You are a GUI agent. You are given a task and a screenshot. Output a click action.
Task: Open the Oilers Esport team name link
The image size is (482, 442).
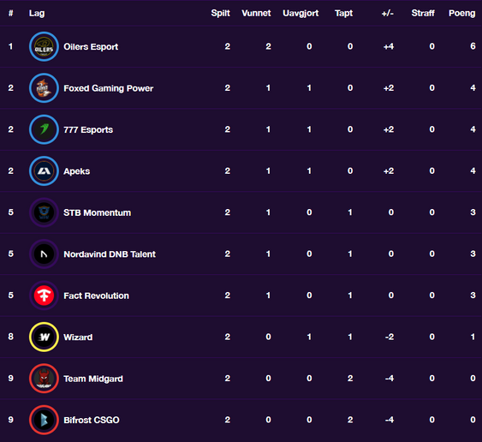coord(91,47)
